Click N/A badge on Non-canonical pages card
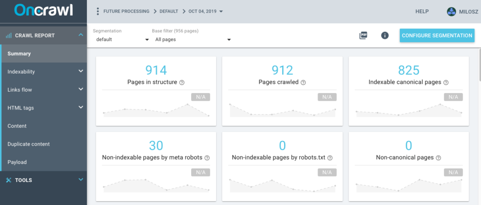The width and height of the screenshot is (481, 205). pos(453,173)
